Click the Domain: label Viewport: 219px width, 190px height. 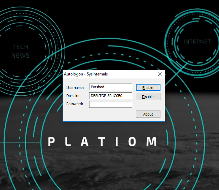coord(73,96)
